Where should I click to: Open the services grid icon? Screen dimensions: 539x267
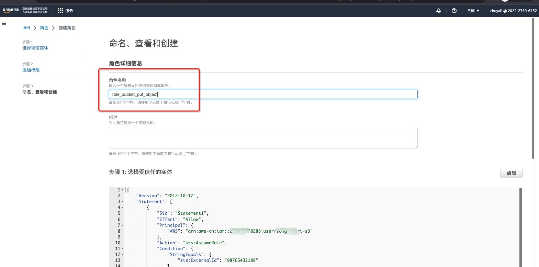60,11
